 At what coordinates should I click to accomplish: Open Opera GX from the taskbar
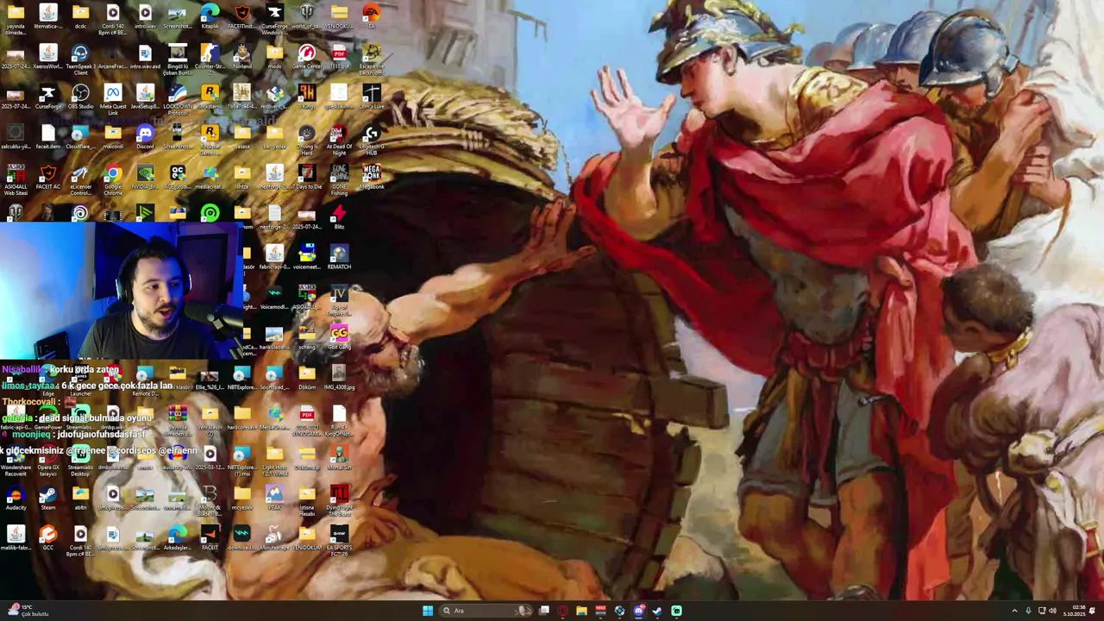(x=562, y=611)
